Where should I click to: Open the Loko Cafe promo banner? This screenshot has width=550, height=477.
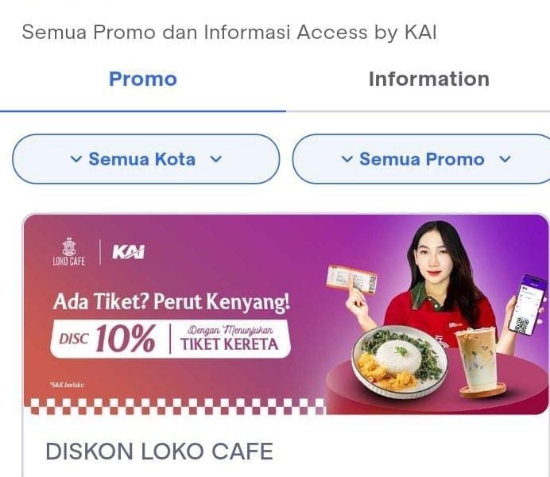pos(286,314)
